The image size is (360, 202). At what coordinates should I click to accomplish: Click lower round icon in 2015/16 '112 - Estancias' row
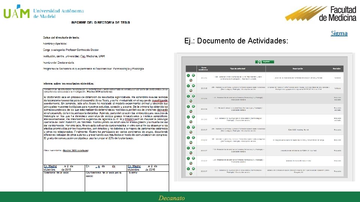pos(191,122)
